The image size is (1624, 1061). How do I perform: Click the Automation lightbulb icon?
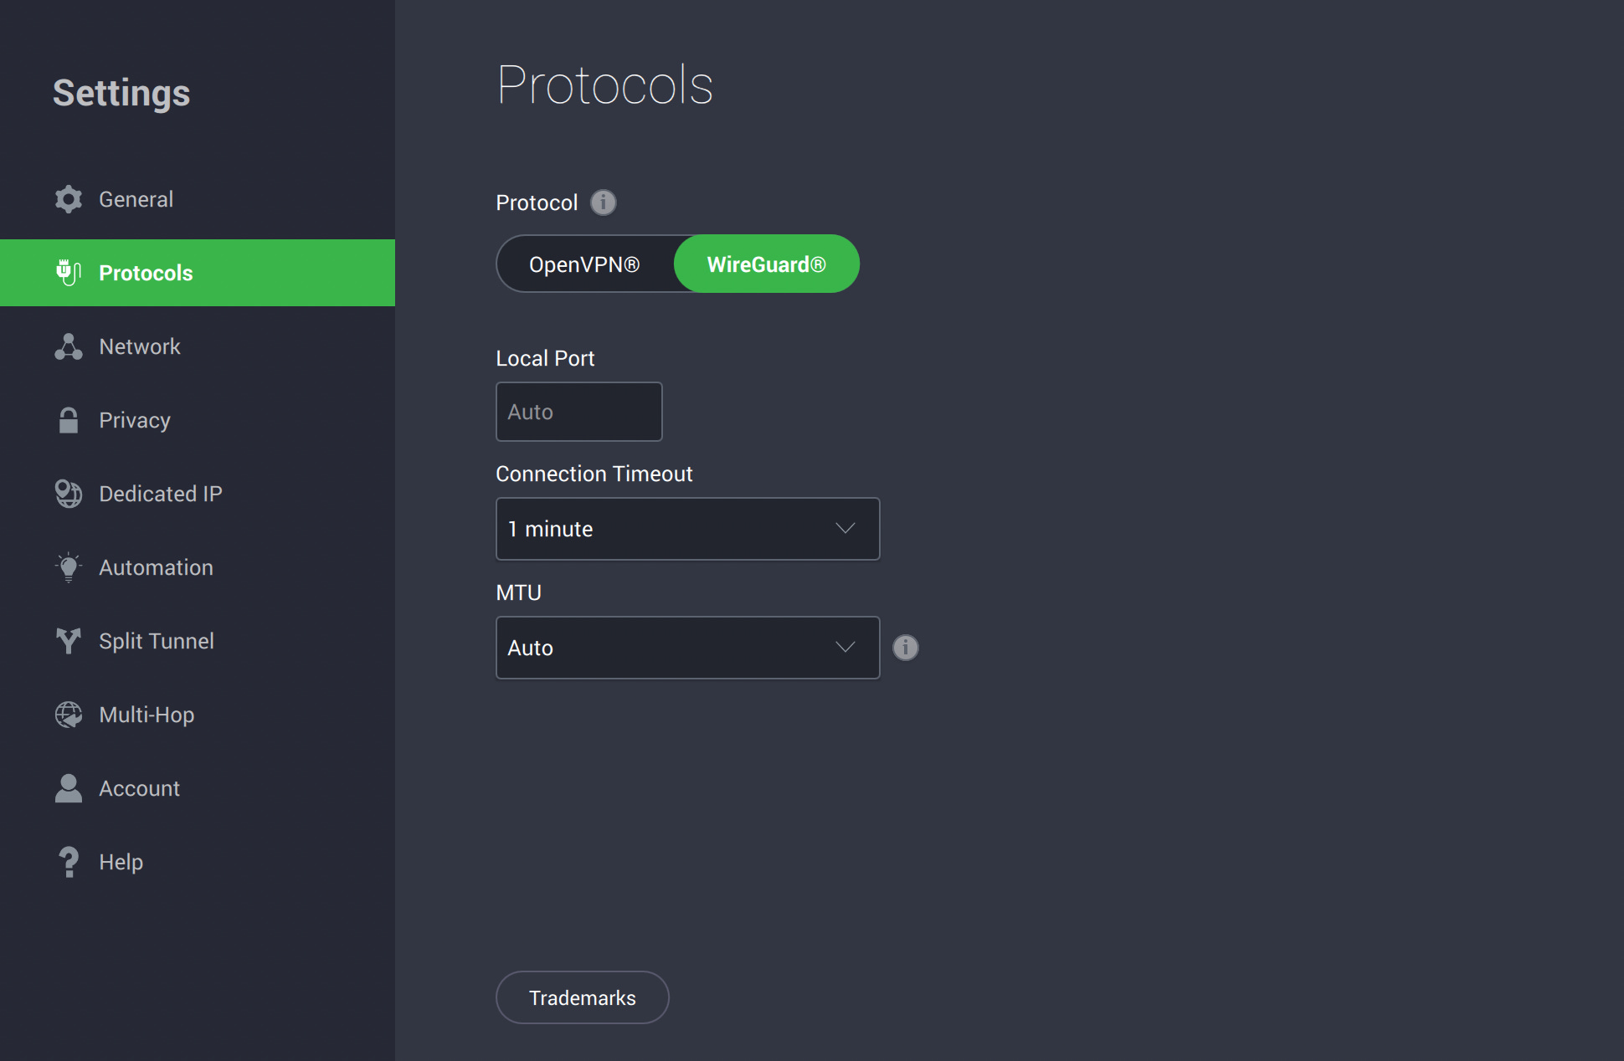coord(69,567)
